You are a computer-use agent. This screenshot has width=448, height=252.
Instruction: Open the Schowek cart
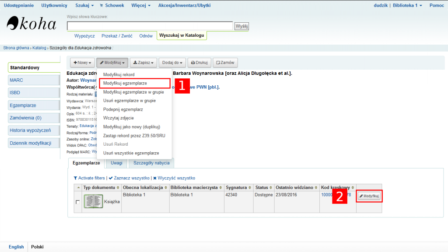point(112,5)
